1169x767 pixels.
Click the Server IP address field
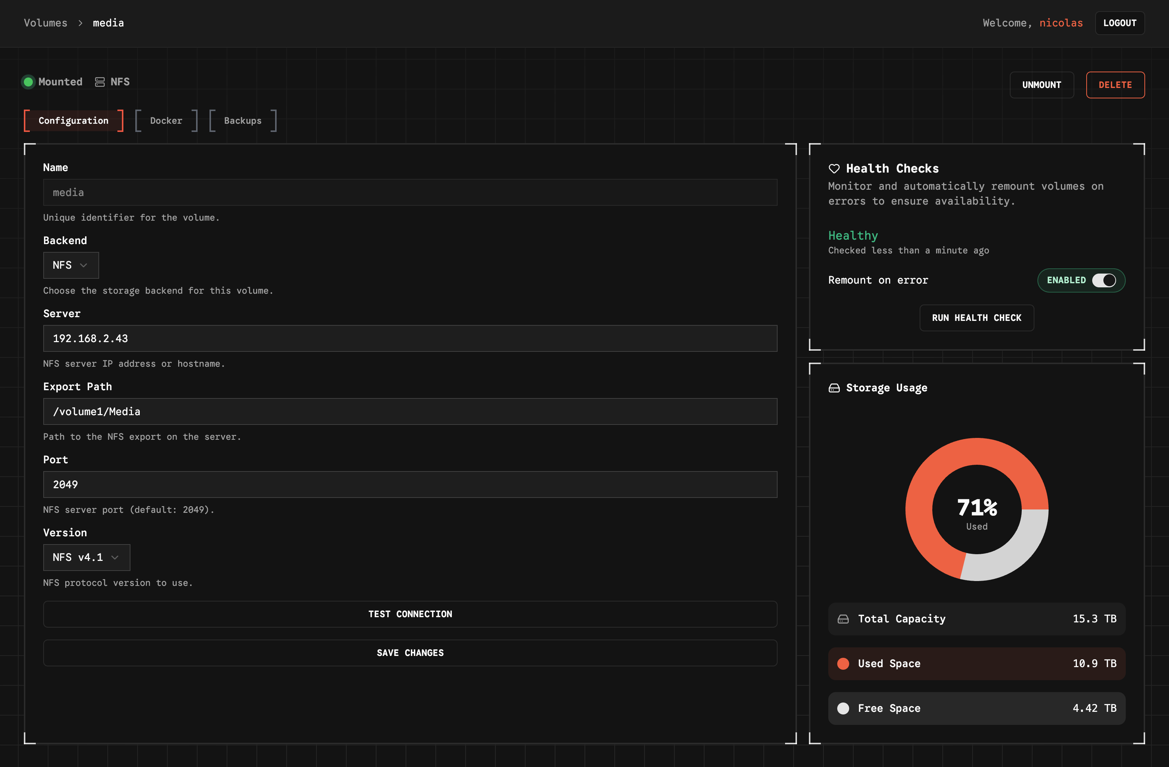point(410,338)
